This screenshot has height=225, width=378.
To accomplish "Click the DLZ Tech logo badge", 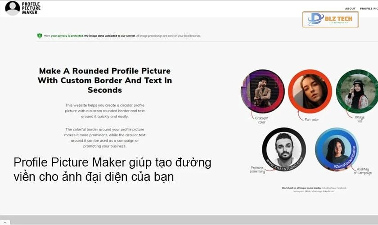I will click(x=330, y=19).
